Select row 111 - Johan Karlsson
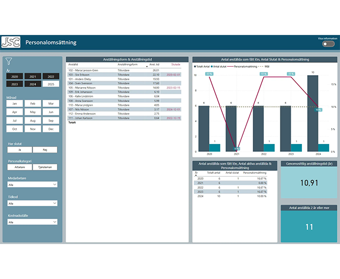This screenshot has height=279, width=340. click(x=124, y=118)
